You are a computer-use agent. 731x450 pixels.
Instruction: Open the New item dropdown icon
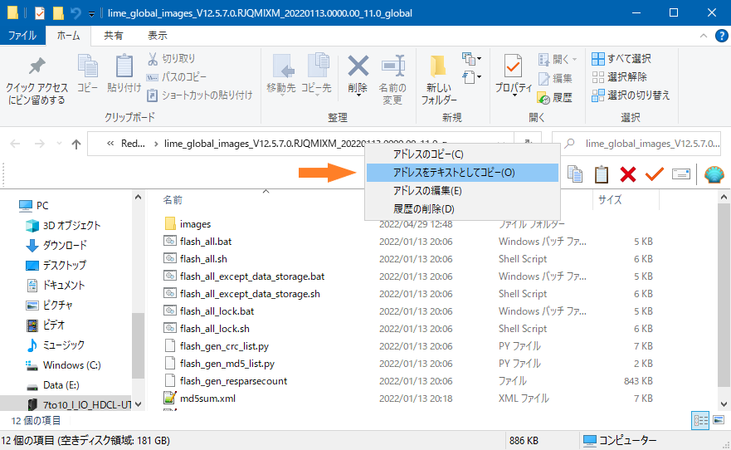pos(472,59)
